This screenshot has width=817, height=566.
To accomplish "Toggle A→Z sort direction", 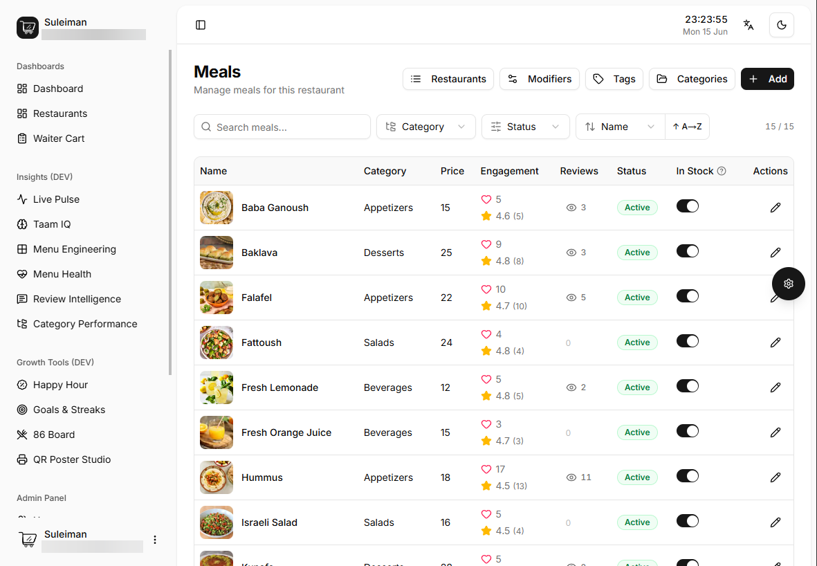I will (x=687, y=127).
